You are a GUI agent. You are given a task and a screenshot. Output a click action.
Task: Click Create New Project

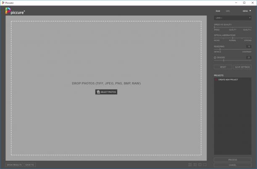coord(228,80)
